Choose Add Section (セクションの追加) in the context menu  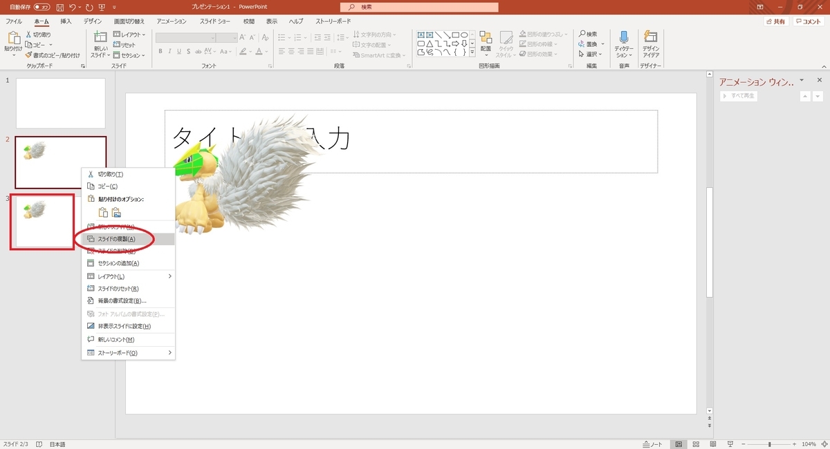[x=128, y=263]
